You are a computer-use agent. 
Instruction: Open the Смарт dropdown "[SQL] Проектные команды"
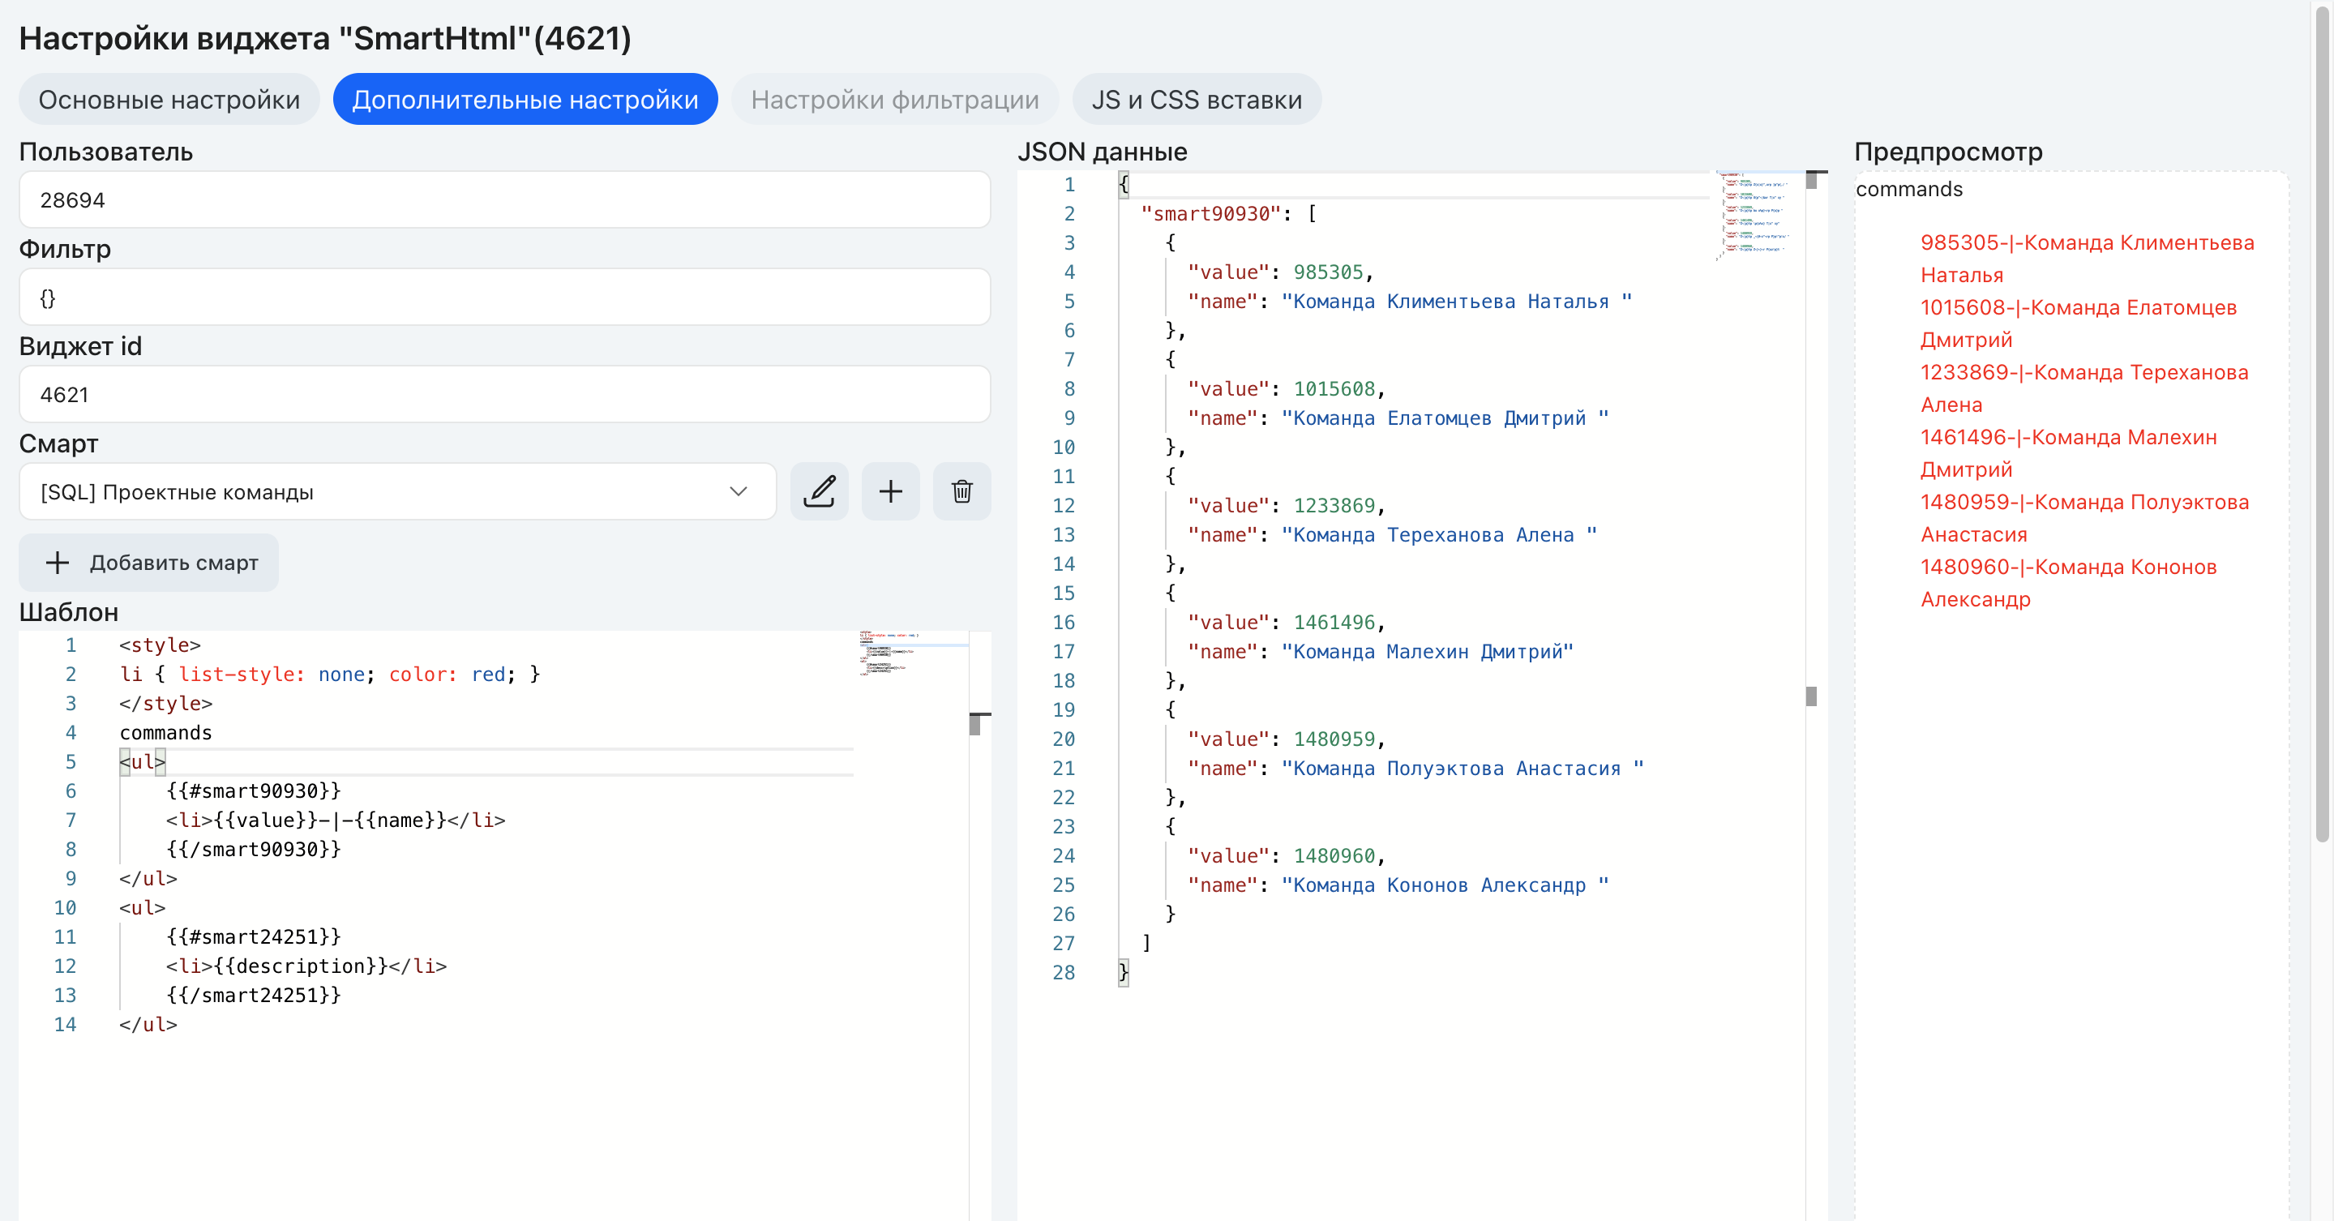(x=398, y=492)
